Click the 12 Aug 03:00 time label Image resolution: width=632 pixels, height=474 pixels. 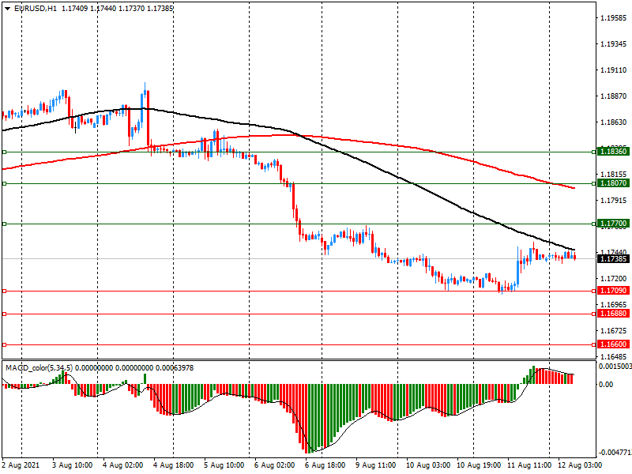tap(580, 465)
